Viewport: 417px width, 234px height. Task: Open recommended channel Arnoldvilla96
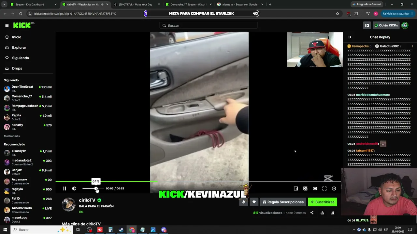pyautogui.click(x=28, y=210)
